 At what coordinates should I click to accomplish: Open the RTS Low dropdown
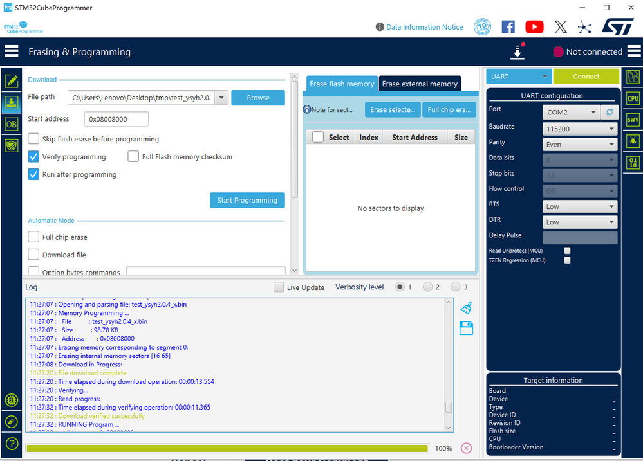click(x=580, y=206)
